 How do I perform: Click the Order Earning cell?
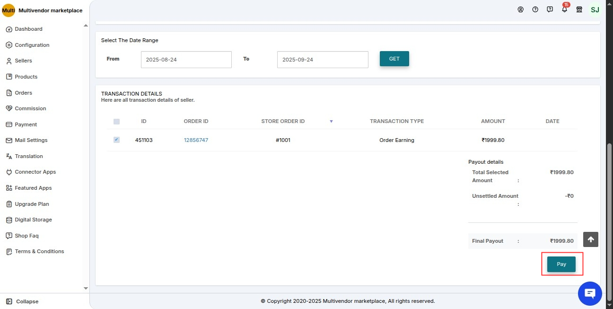pos(397,140)
